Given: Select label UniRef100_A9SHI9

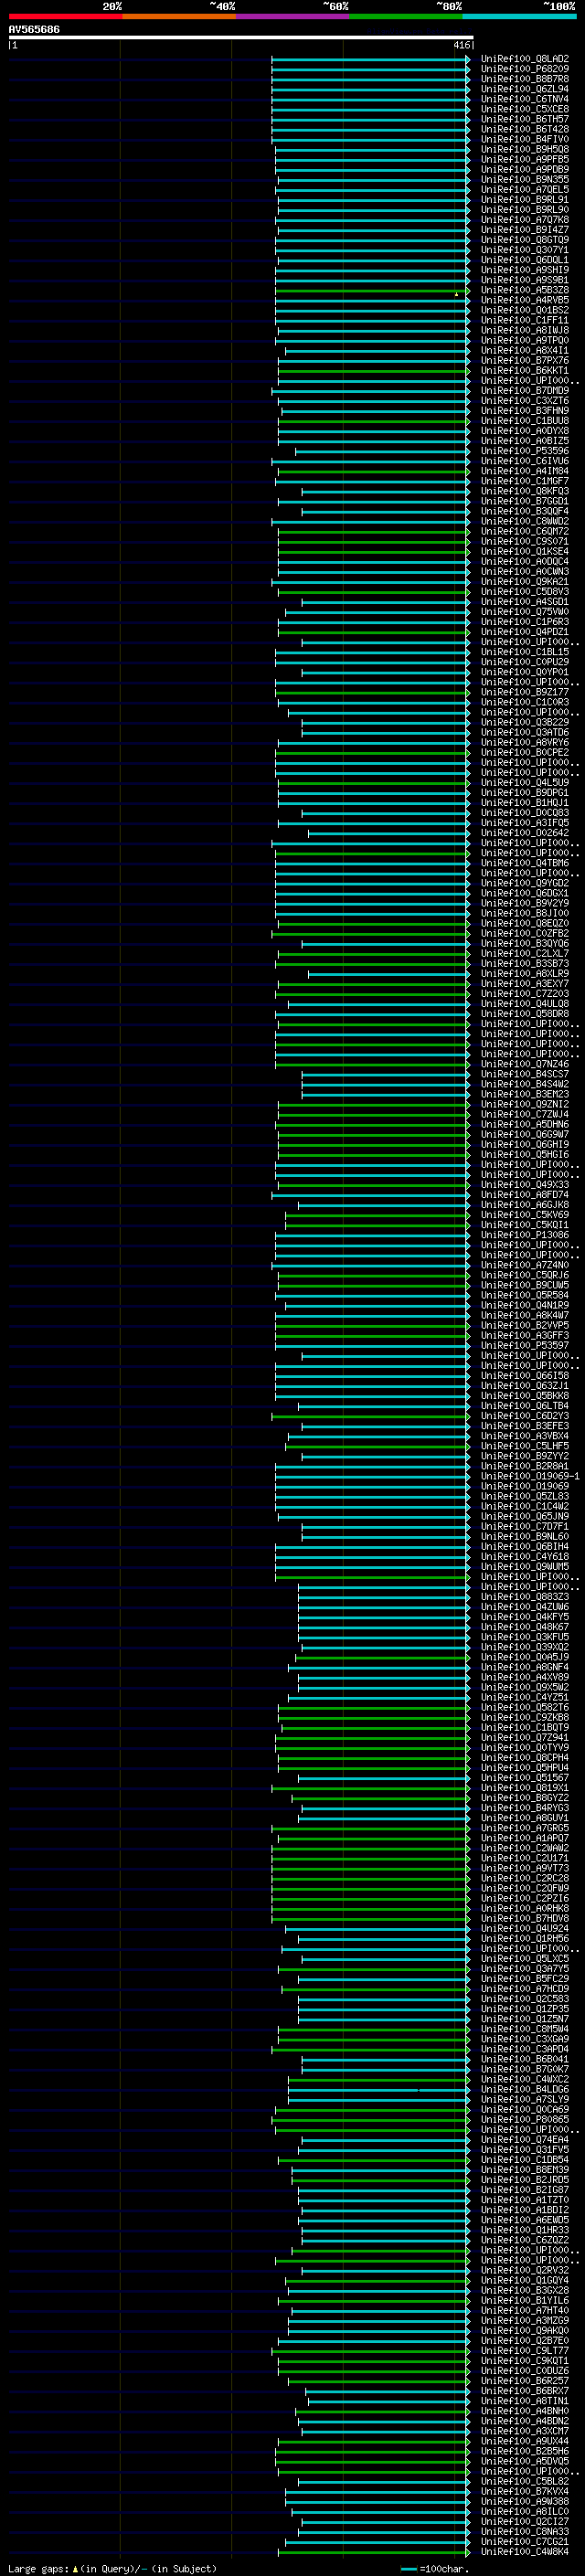Looking at the screenshot, I should coord(524,270).
